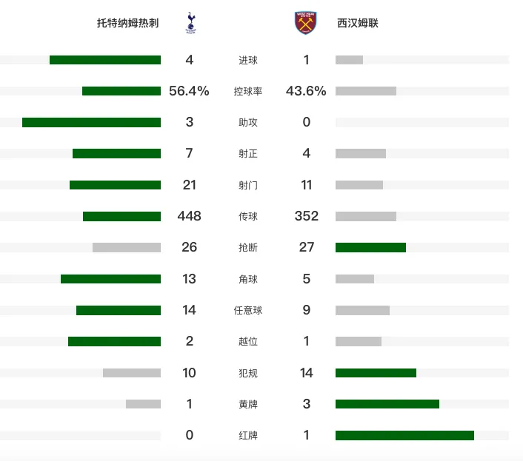Click the West Ham United crest icon

point(305,23)
